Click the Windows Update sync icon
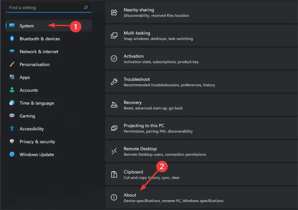This screenshot has height=210, width=298. (x=12, y=154)
